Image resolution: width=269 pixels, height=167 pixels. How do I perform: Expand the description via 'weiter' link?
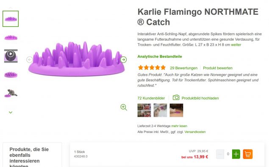(x=236, y=45)
